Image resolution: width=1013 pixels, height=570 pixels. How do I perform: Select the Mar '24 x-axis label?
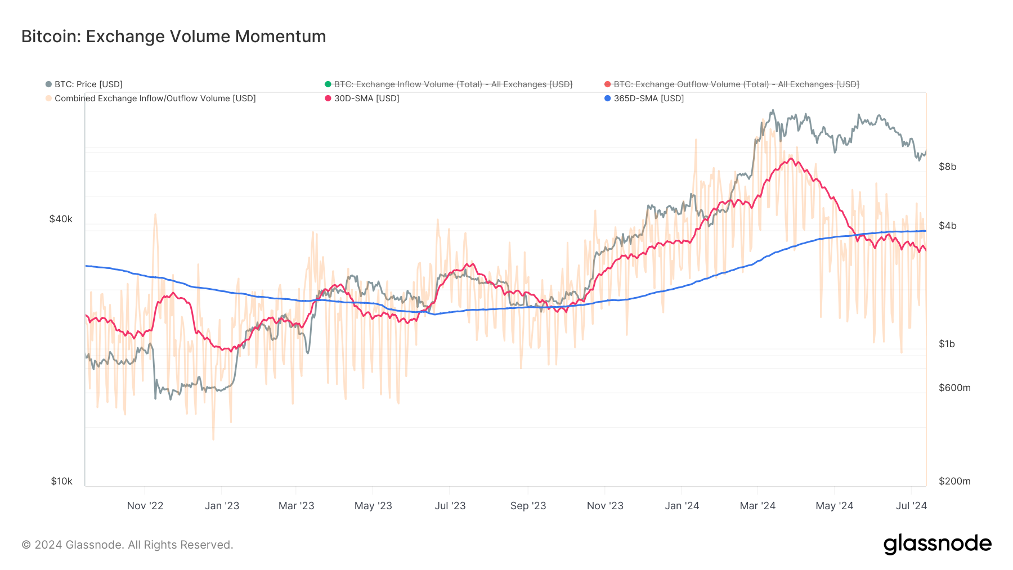757,506
